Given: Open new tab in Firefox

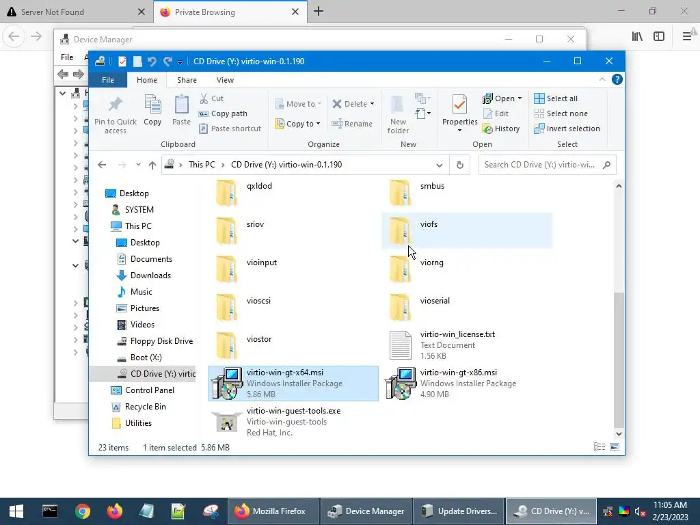Looking at the screenshot, I should pos(319,11).
